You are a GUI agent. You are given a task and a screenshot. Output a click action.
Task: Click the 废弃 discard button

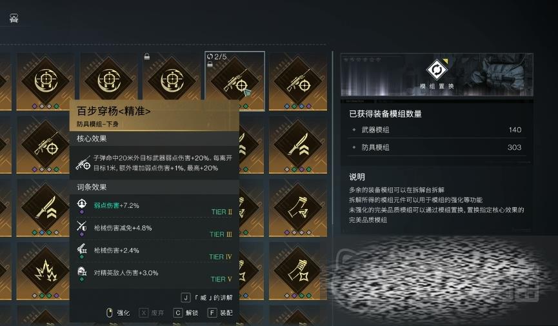152,313
